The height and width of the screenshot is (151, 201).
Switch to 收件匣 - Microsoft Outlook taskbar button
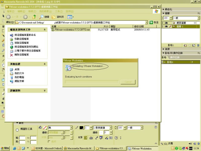(47, 148)
